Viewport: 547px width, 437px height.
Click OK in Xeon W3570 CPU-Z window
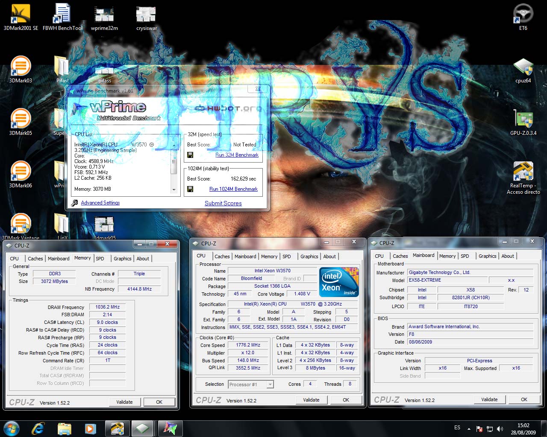[x=346, y=400]
